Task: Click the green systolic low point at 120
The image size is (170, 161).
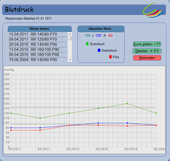Action: point(40,118)
